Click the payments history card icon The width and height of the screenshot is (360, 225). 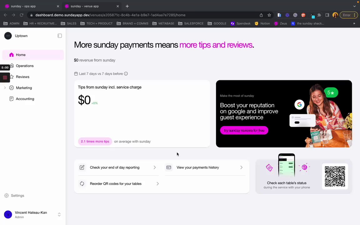(169, 167)
